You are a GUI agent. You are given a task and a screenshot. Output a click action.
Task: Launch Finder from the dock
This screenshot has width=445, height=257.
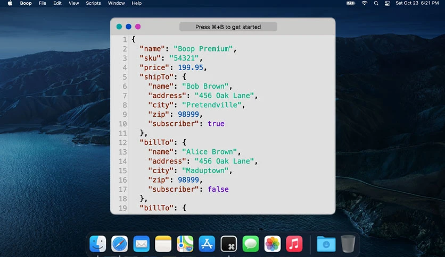(97, 244)
